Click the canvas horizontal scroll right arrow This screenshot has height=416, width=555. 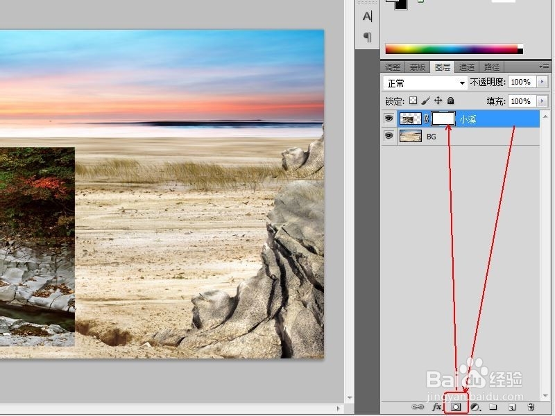(x=338, y=408)
